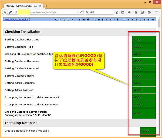The height and width of the screenshot is (138, 162).
Task: Click the mysql version 5.5.41-MariaDB text
Action: (28, 115)
